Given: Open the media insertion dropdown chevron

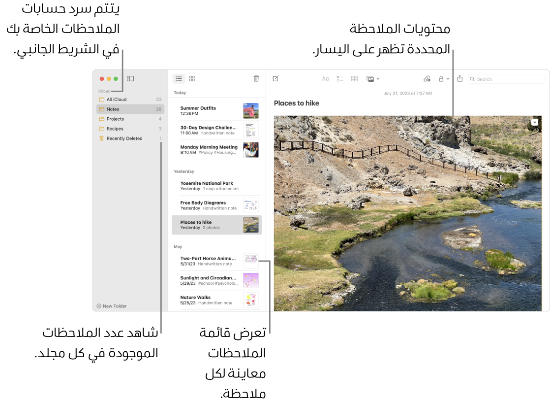Looking at the screenshot, I should point(377,78).
